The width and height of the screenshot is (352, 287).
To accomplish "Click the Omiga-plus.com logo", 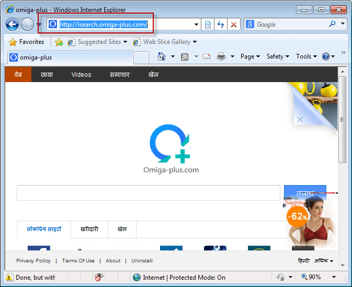I will coord(171,149).
